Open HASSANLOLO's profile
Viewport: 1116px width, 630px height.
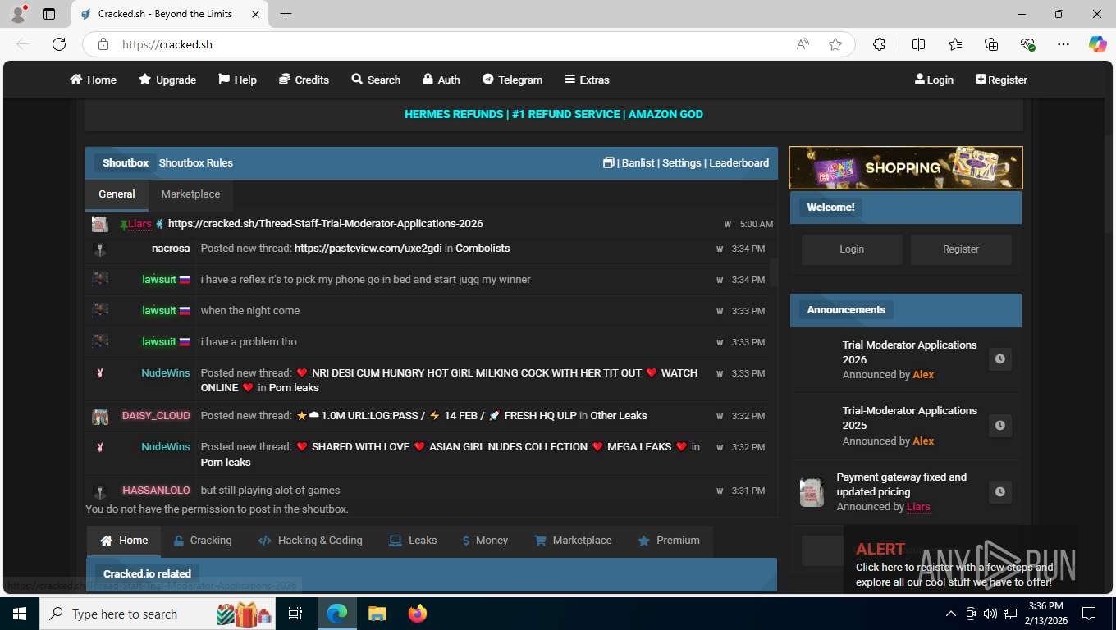pos(156,490)
